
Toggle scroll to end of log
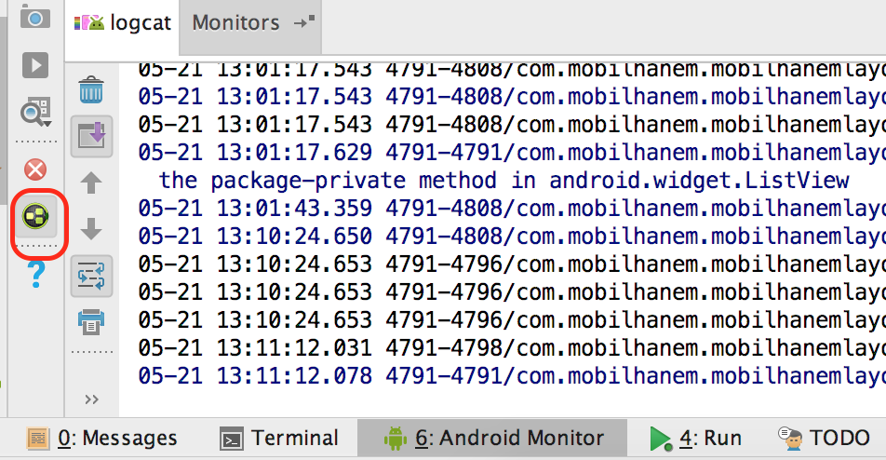[x=91, y=136]
